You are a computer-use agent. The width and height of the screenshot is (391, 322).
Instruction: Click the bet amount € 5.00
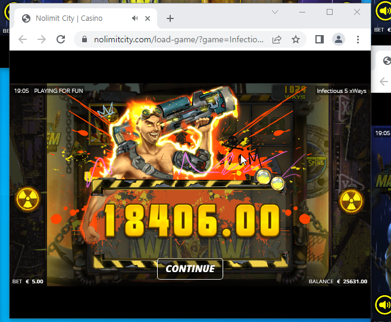coord(35,282)
